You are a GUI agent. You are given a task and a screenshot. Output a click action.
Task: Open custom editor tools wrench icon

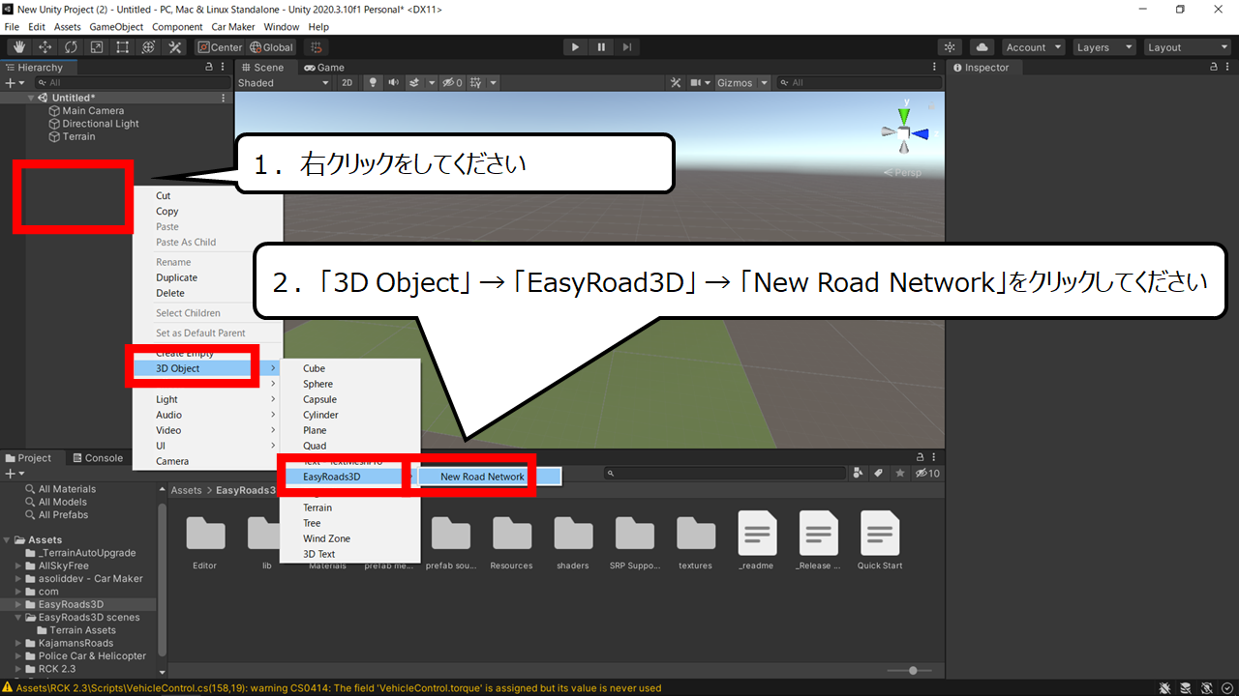[x=175, y=47]
